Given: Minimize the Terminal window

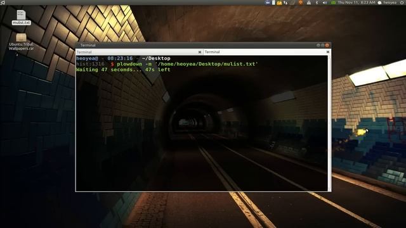Looking at the screenshot, I should pos(318,45).
